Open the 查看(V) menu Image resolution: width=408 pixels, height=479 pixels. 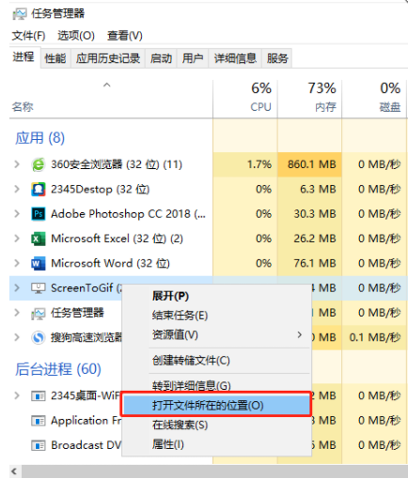(125, 36)
